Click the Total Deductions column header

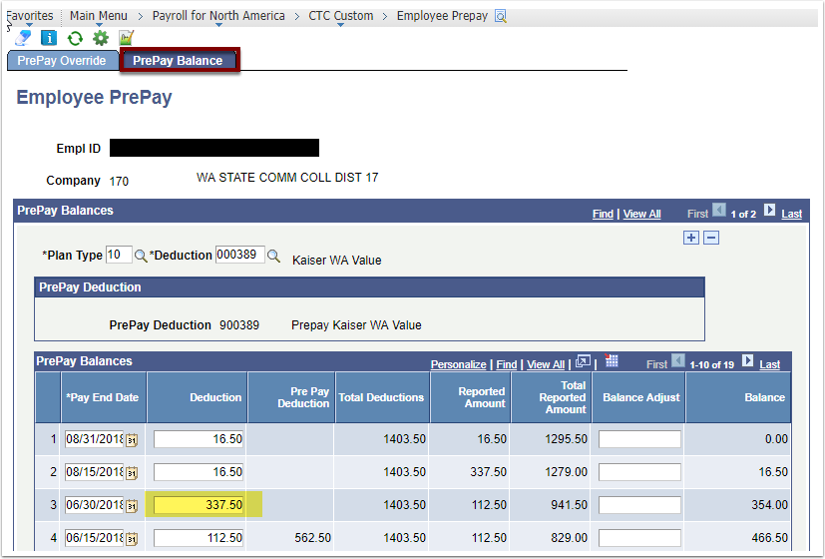[x=381, y=398]
